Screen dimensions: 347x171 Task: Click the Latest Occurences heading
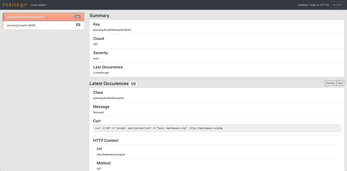tap(109, 83)
